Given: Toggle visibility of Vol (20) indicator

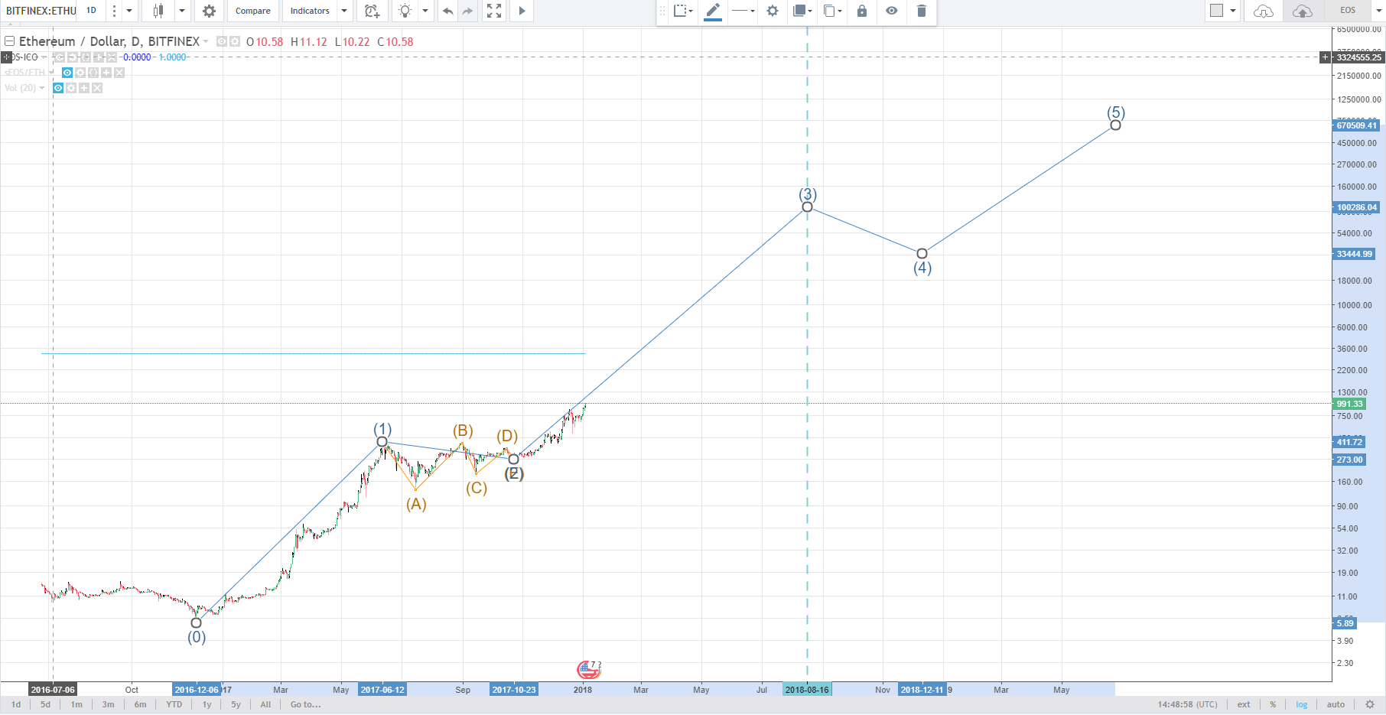Looking at the screenshot, I should 57,88.
